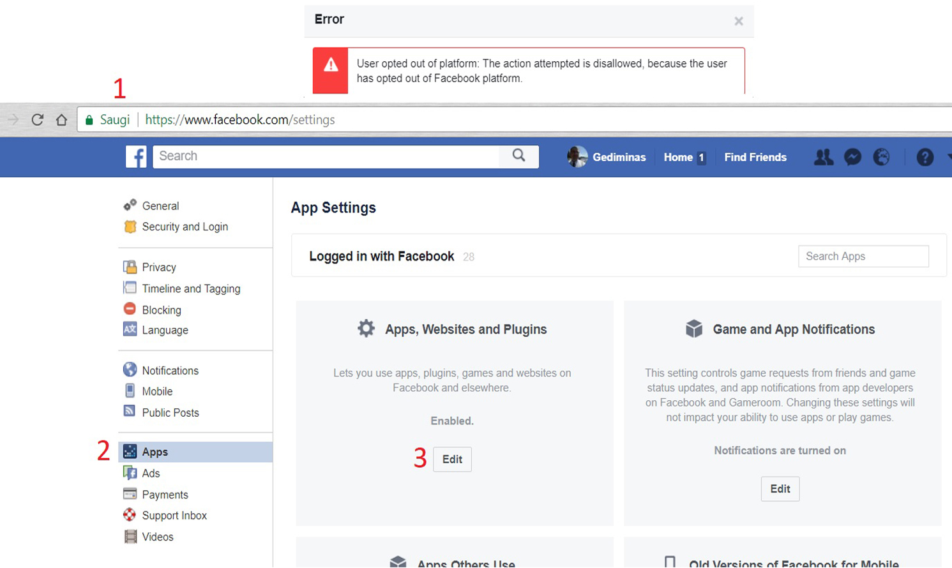The height and width of the screenshot is (568, 952).
Task: Click the App Settings heading
Action: (333, 208)
